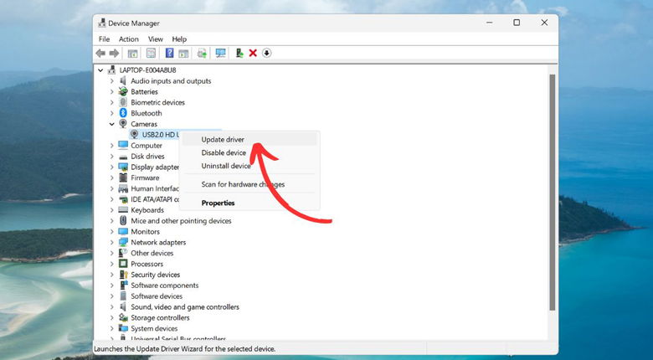Collapse the Cameras category
This screenshot has height=360, width=653.
[111, 124]
